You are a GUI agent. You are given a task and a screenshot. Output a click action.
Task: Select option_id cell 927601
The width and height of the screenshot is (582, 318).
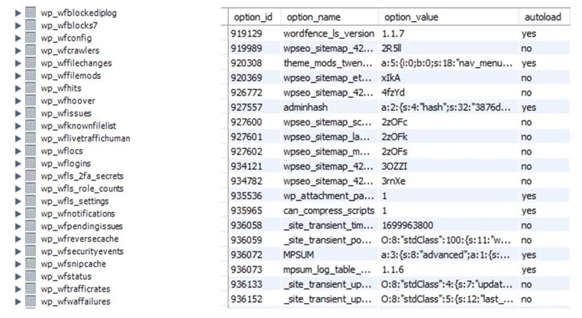coord(254,137)
